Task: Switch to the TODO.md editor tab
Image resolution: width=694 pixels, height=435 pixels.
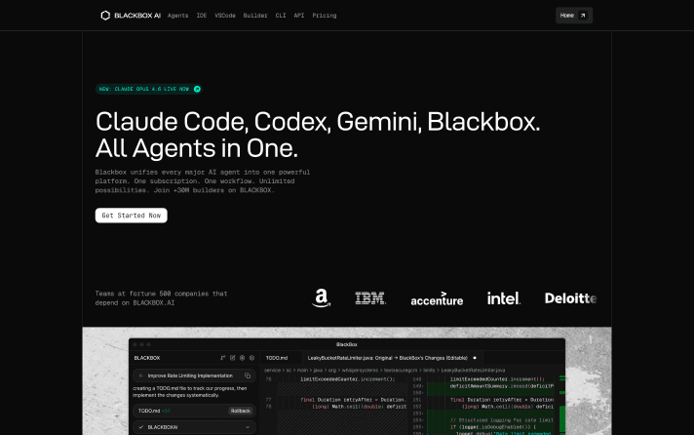Action: pyautogui.click(x=281, y=358)
